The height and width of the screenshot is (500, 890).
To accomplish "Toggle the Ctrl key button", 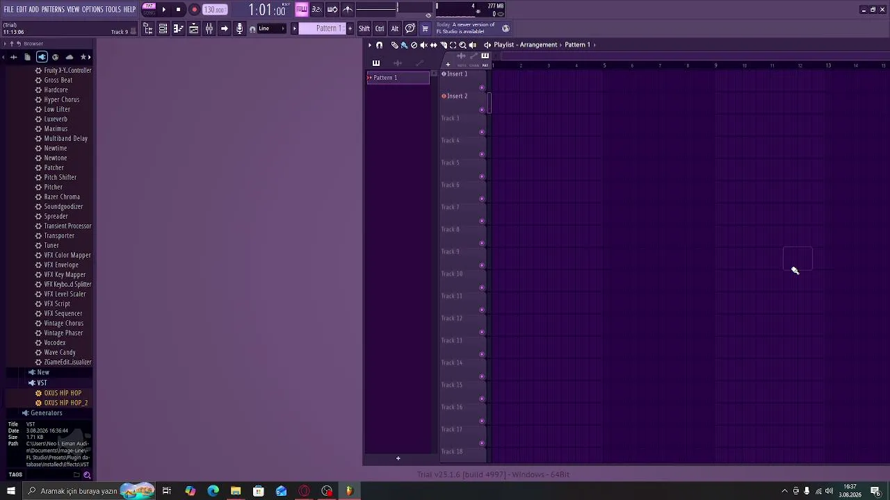I will (380, 28).
